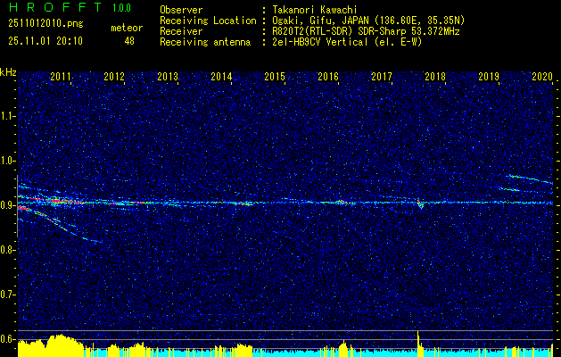
Task: Click the version number 1.0.0
Action: [121, 8]
